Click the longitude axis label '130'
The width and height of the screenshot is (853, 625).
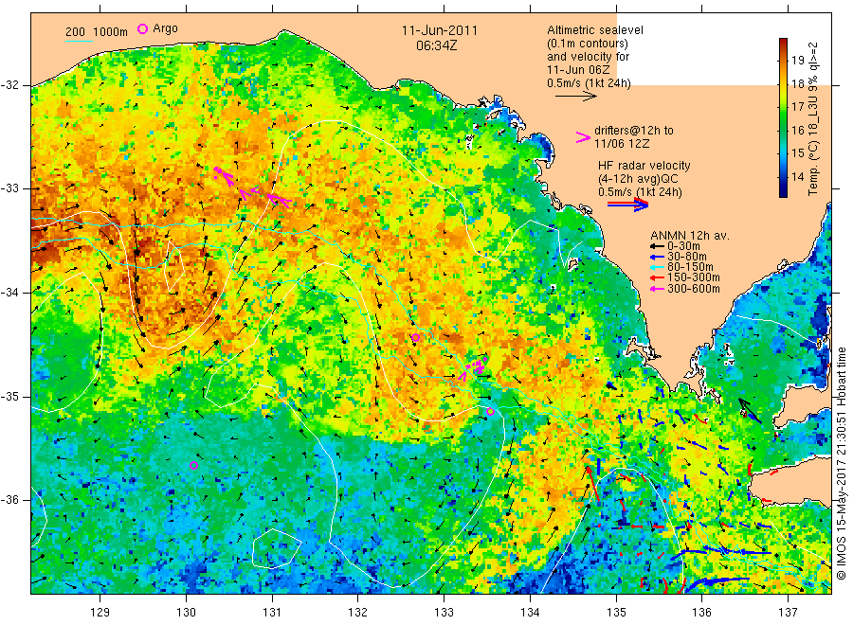tap(186, 612)
